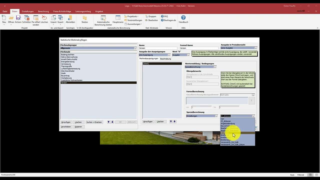Click the Per eMail senden icon

click(x=36, y=18)
